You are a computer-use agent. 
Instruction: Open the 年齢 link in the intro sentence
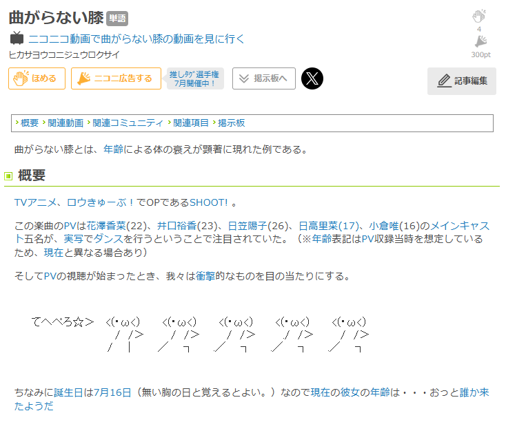(x=113, y=149)
